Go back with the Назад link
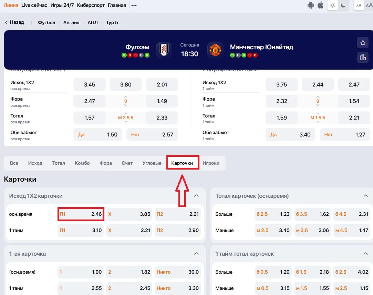The width and height of the screenshot is (373, 295). pos(14,22)
